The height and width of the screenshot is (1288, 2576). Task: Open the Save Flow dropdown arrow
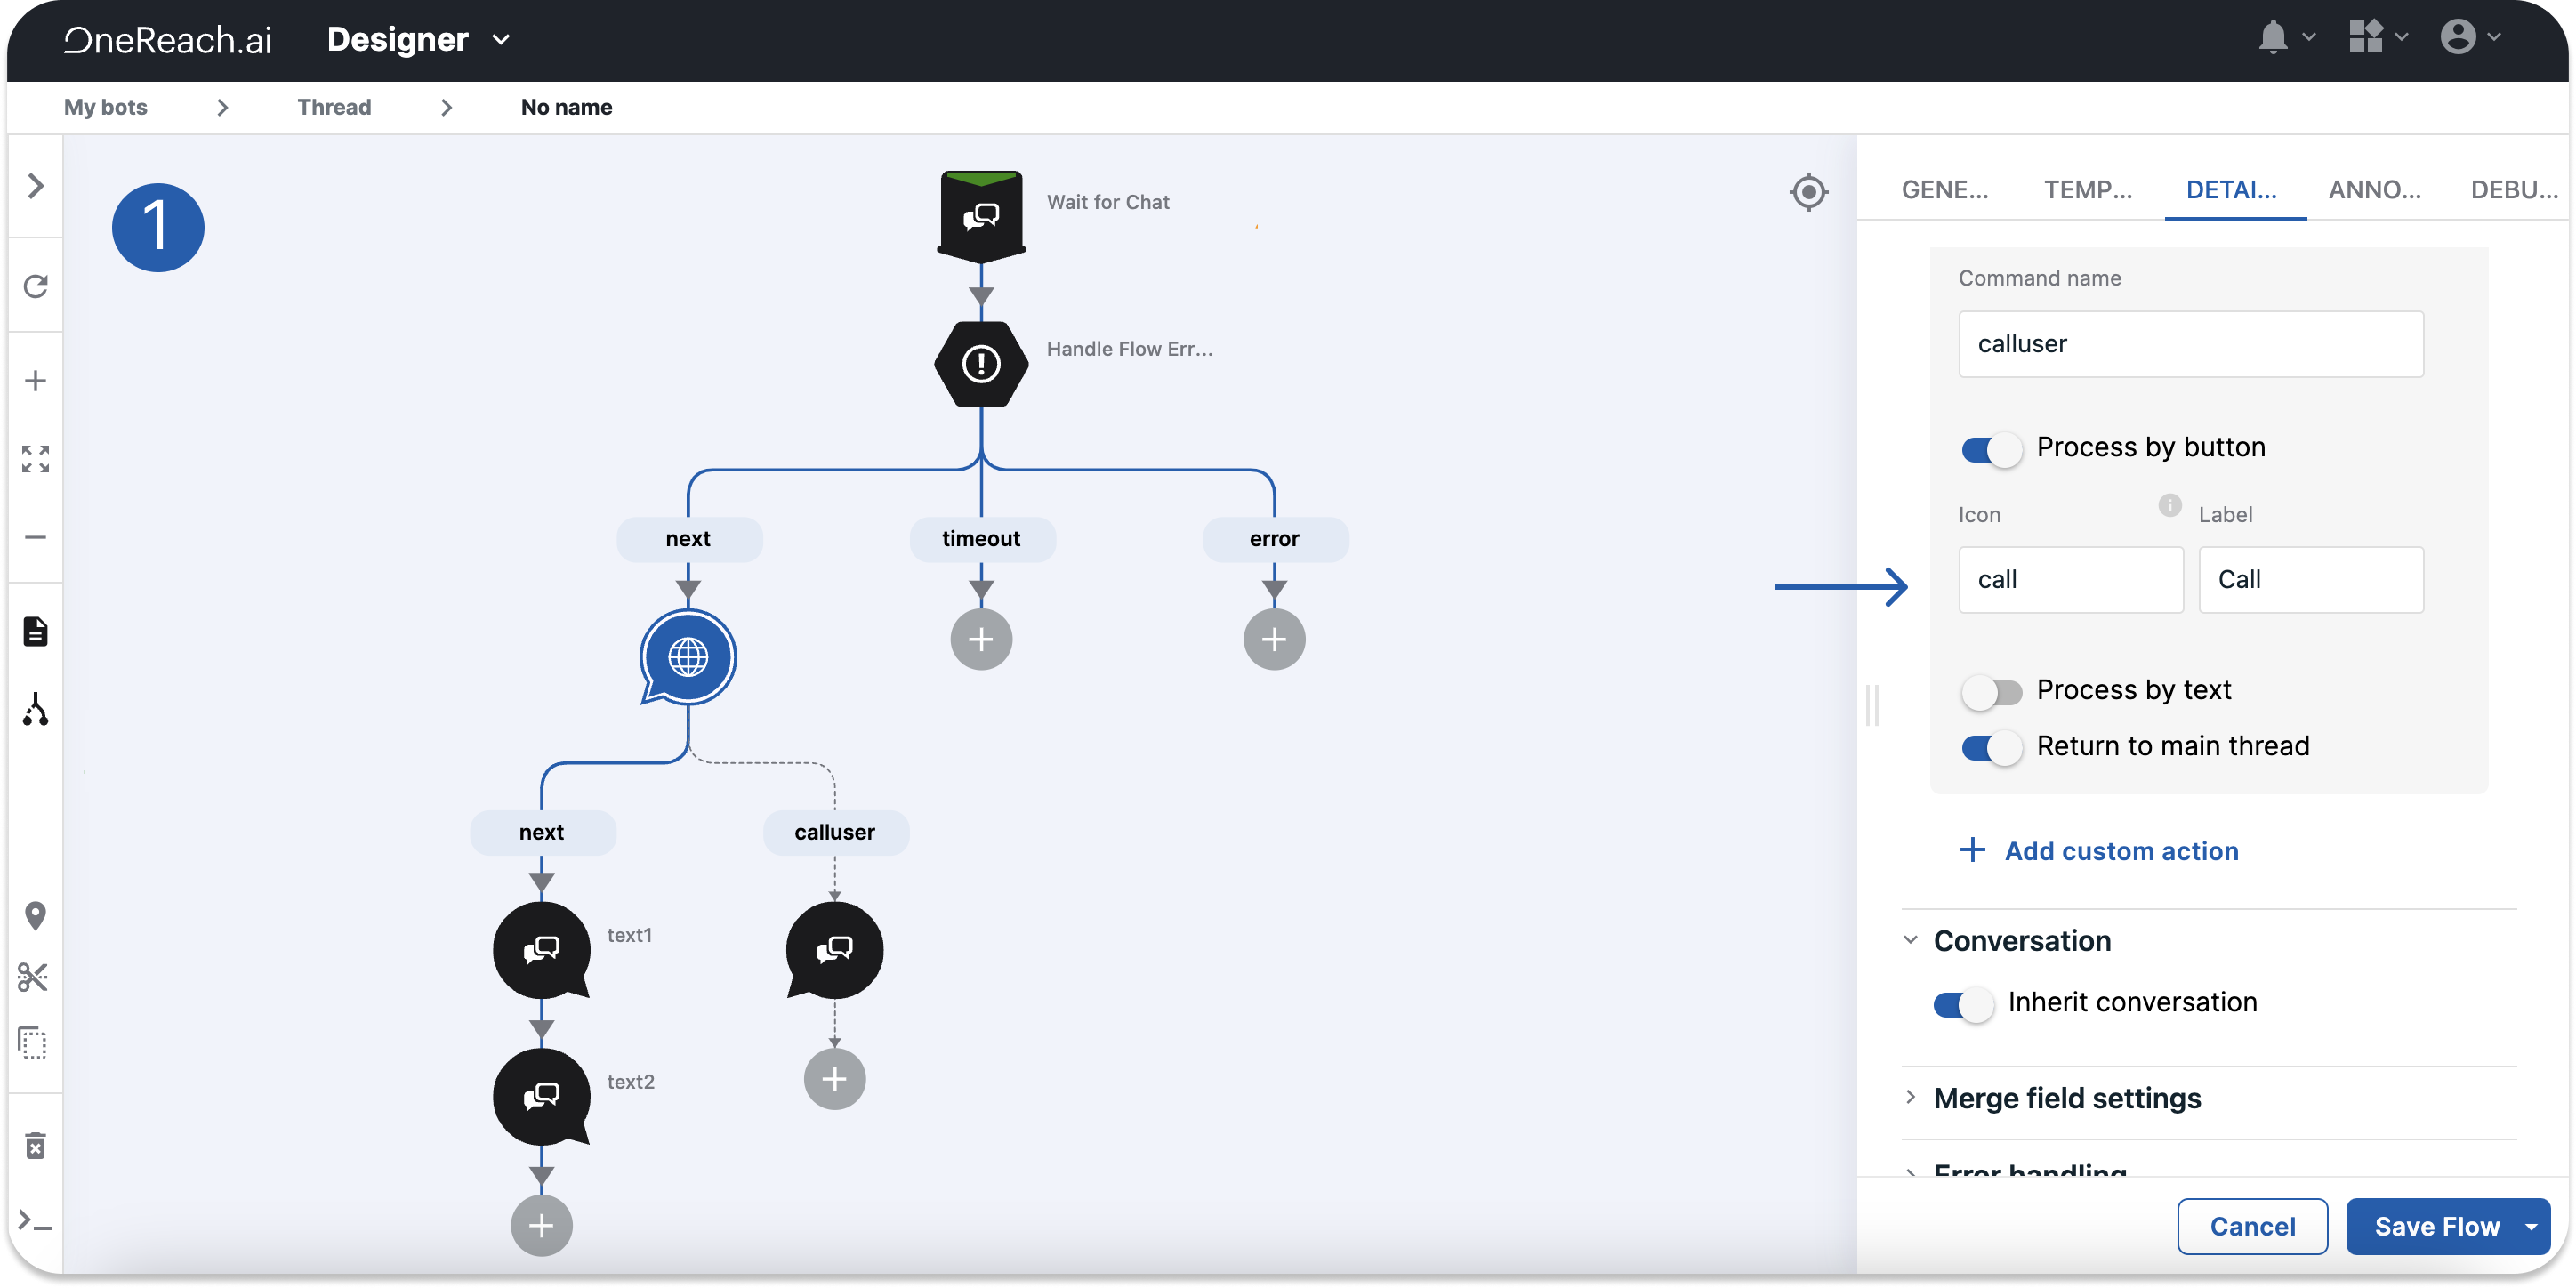[x=2531, y=1226]
